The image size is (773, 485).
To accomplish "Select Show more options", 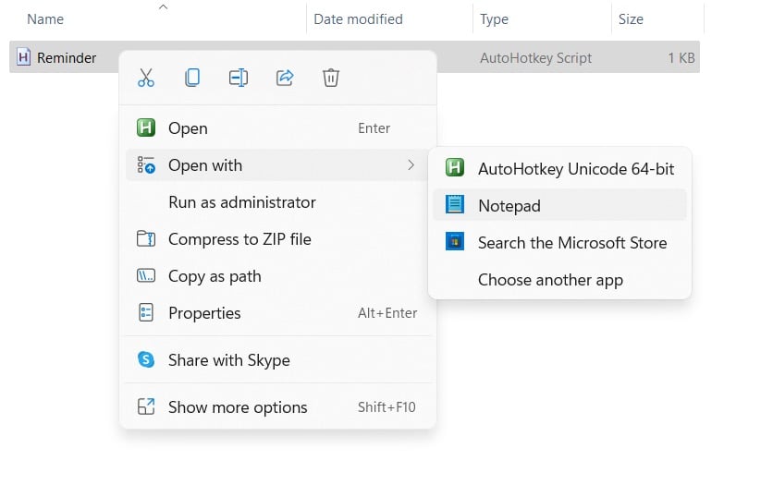I will tap(237, 407).
